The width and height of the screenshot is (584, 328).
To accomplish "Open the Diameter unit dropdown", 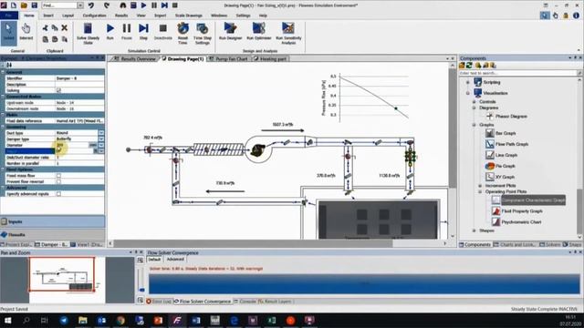I will point(101,145).
